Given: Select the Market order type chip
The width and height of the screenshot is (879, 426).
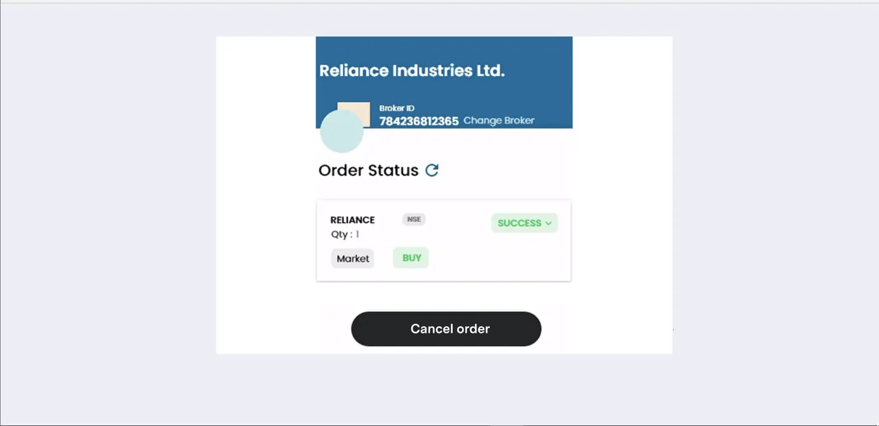Looking at the screenshot, I should tap(352, 259).
